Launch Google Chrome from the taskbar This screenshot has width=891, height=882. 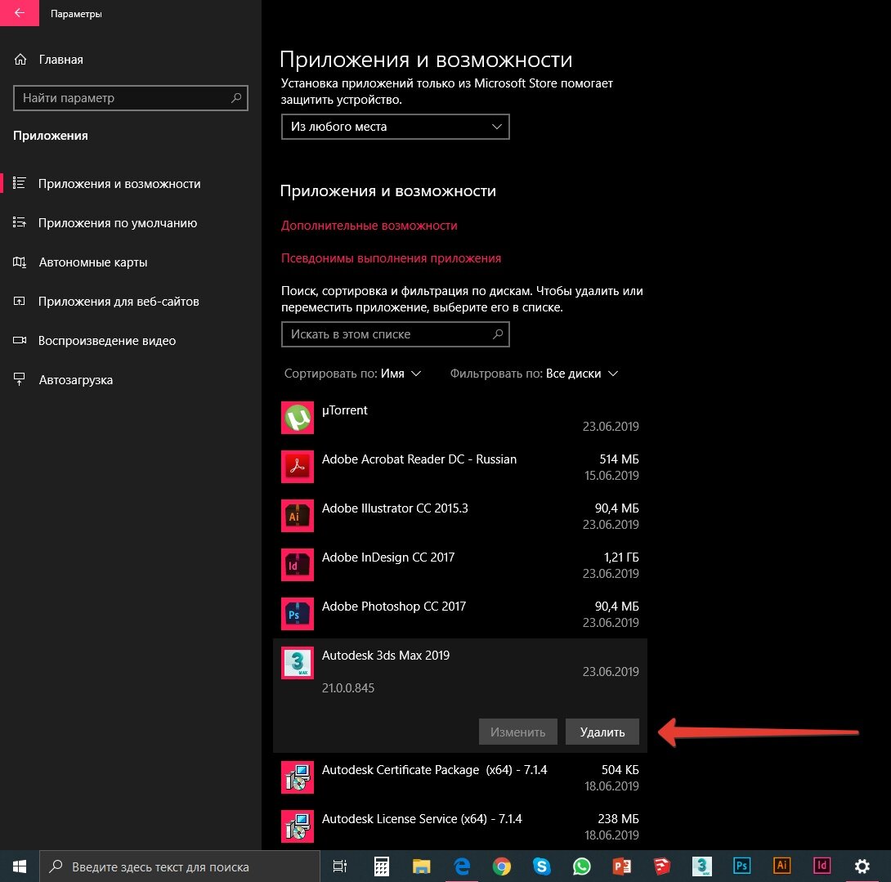click(x=501, y=866)
